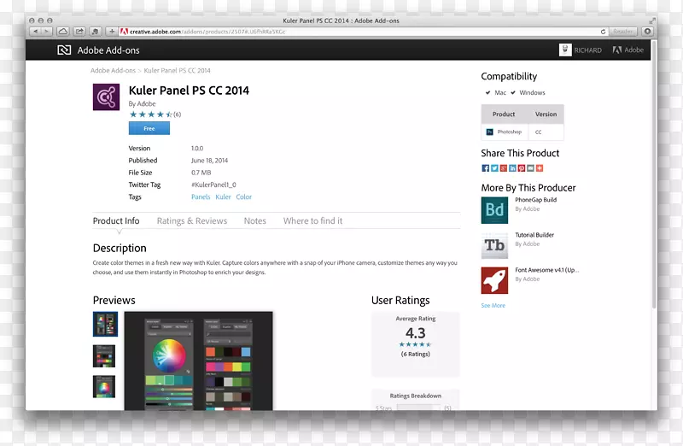Click the Adobe Add-ons header title

coord(108,50)
